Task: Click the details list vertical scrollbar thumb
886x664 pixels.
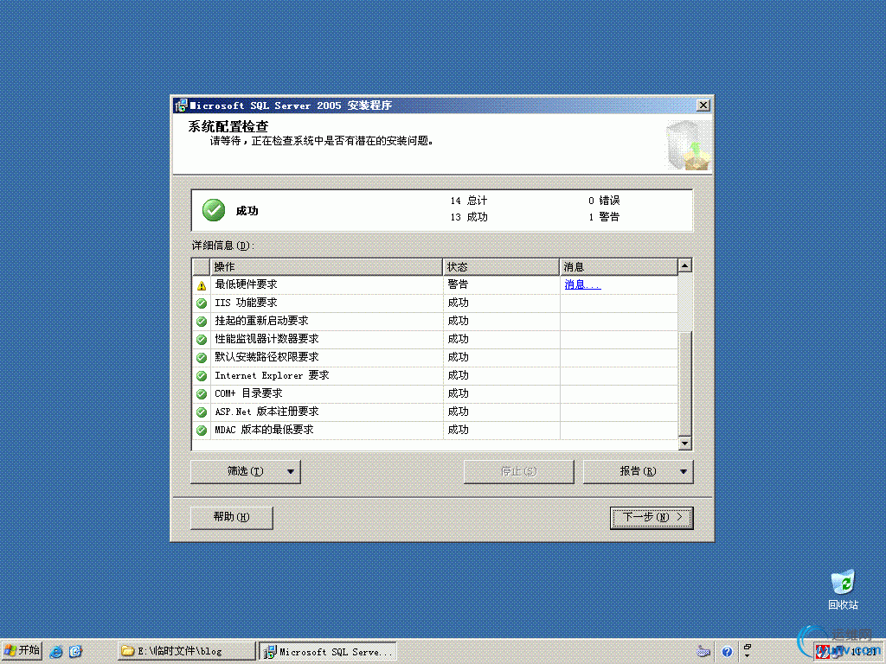Action: click(685, 383)
